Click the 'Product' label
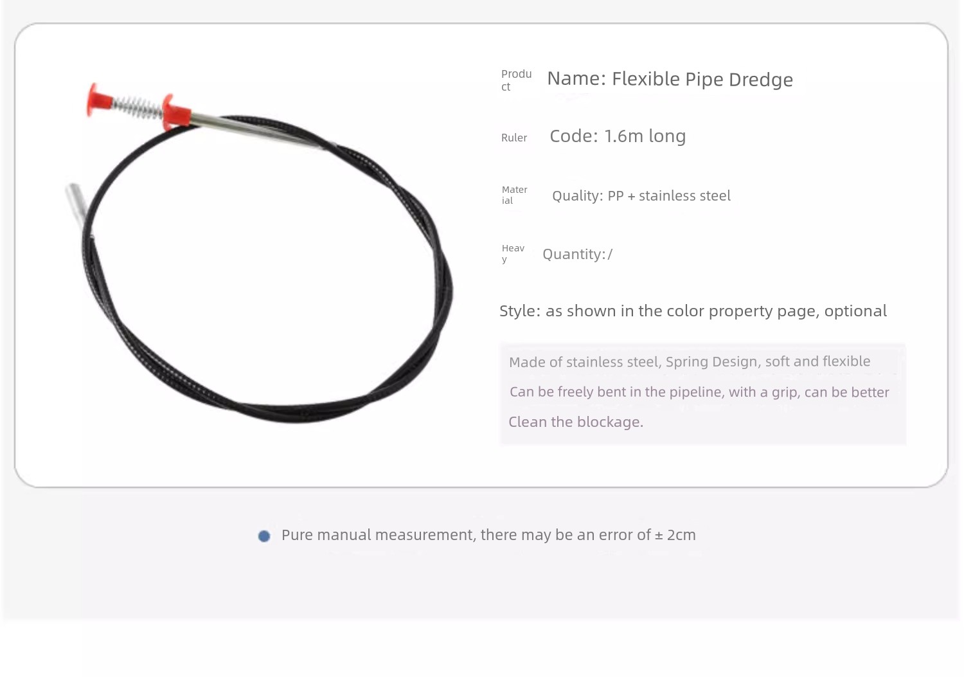This screenshot has width=964, height=677. pos(516,80)
